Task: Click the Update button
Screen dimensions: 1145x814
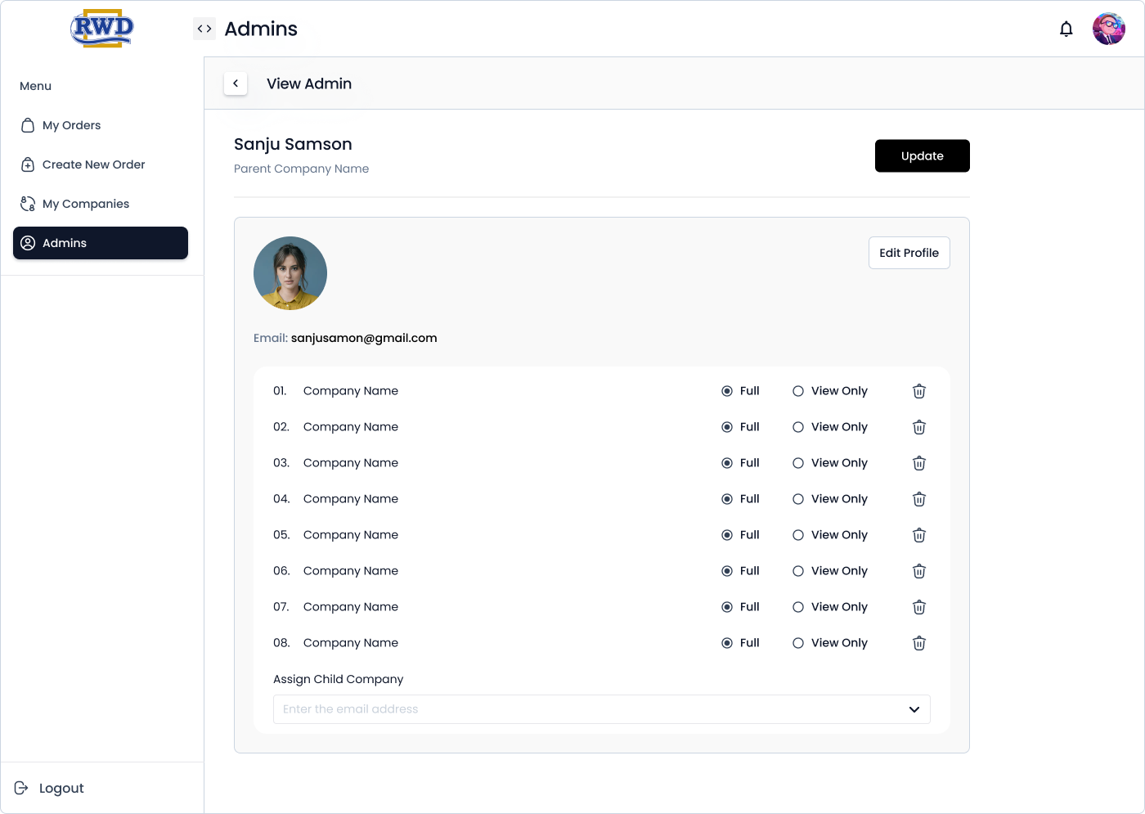Action: [x=923, y=156]
